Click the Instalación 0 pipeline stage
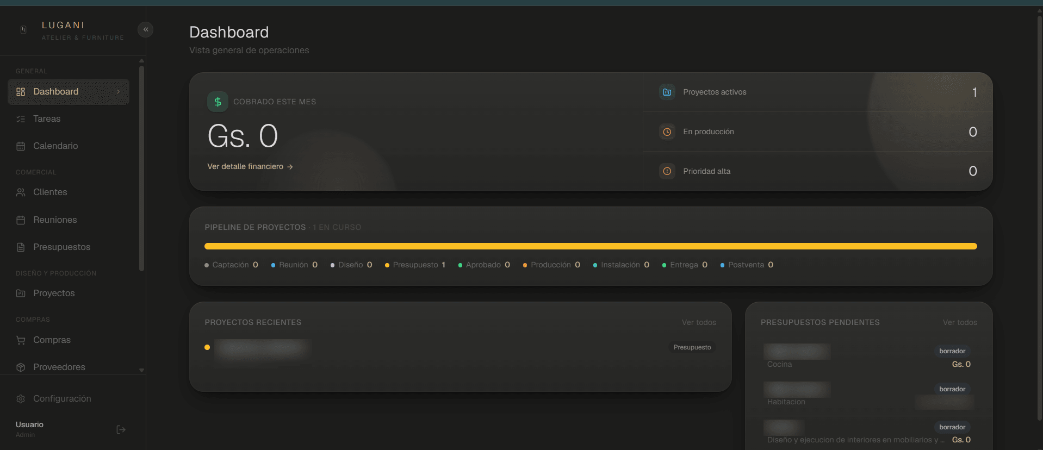 point(621,265)
